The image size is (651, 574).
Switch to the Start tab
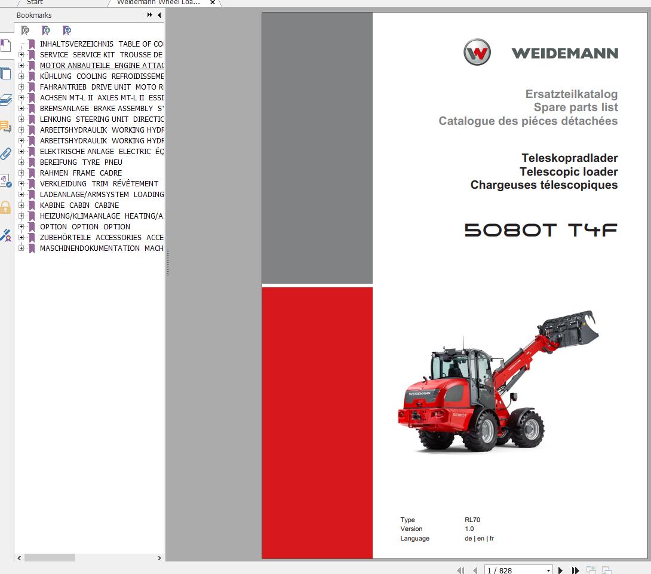click(35, 2)
